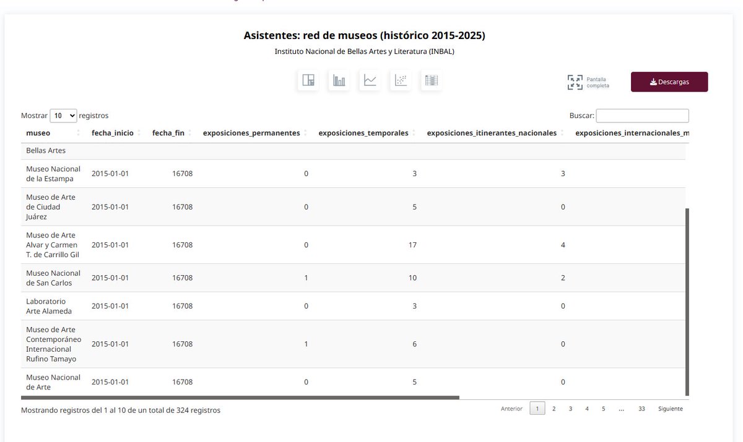The width and height of the screenshot is (743, 442).
Task: Select the Museo de Arte Alvar y Carmen T. de Carrillo Gil cell
Action: coord(54,245)
